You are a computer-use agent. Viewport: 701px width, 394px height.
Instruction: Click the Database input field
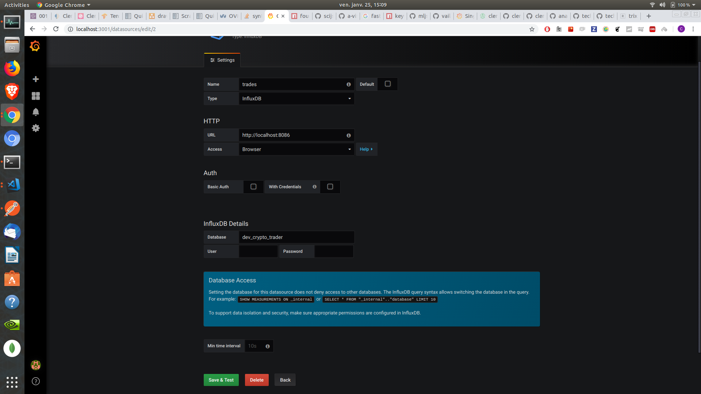coord(296,237)
